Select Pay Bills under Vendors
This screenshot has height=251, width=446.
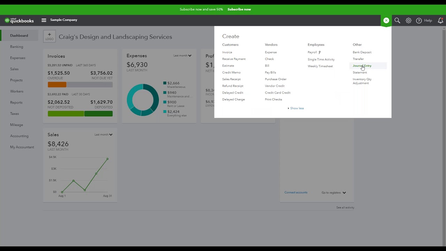[270, 73]
